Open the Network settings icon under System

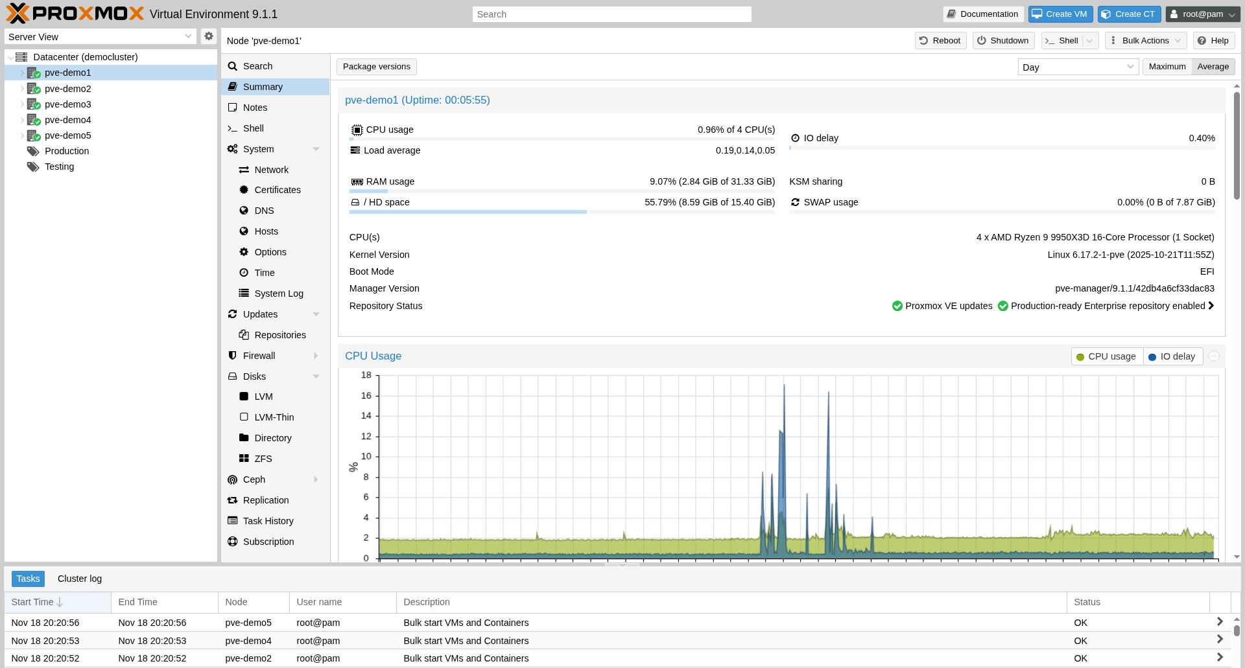pos(243,170)
